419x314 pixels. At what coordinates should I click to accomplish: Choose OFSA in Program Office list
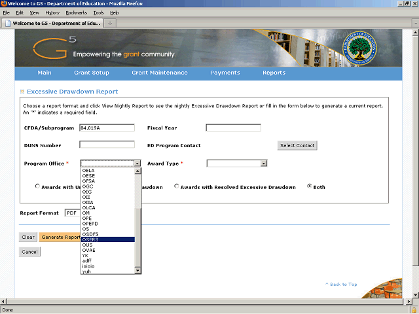coord(108,181)
